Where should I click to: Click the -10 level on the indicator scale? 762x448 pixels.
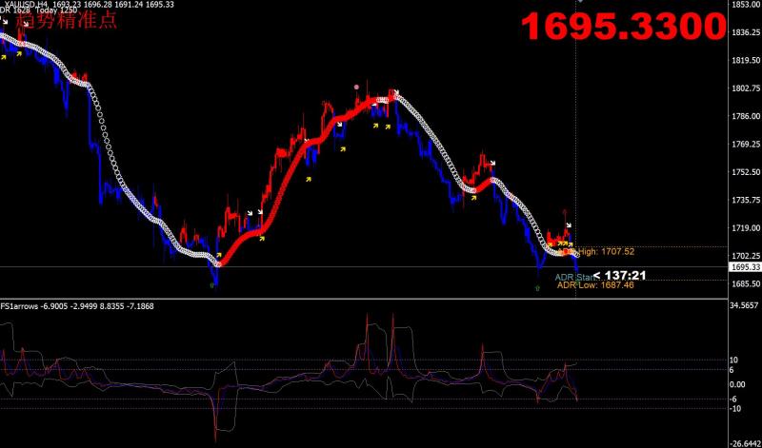735,409
